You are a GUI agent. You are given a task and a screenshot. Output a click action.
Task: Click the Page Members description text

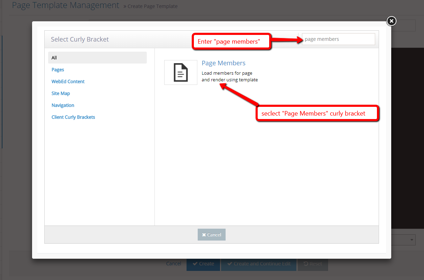pos(229,76)
